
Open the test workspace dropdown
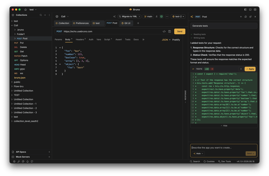[x=33, y=10]
